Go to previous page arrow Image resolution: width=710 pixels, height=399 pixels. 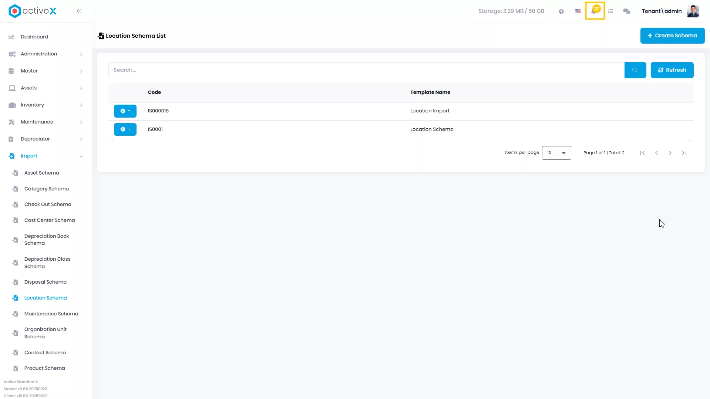click(656, 153)
